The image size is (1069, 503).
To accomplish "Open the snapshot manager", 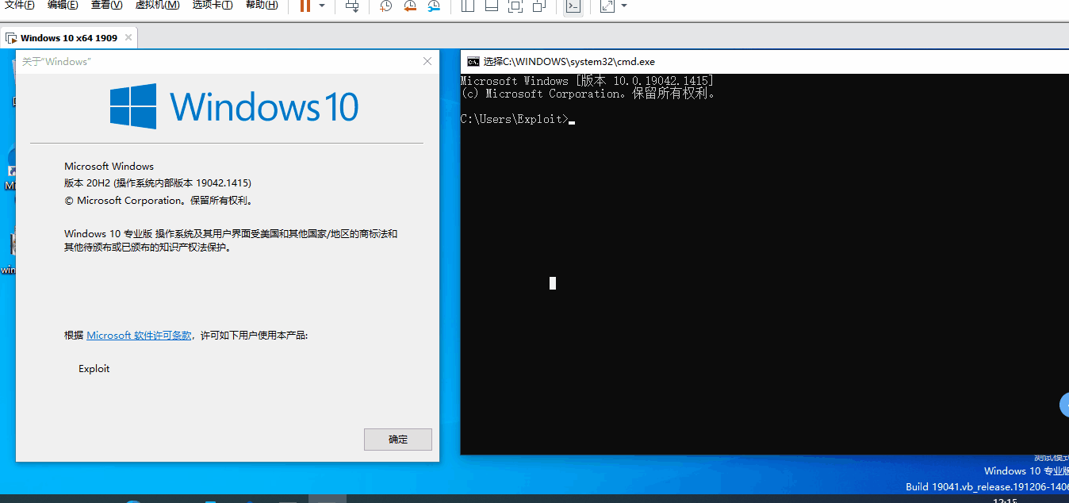I will coord(434,6).
